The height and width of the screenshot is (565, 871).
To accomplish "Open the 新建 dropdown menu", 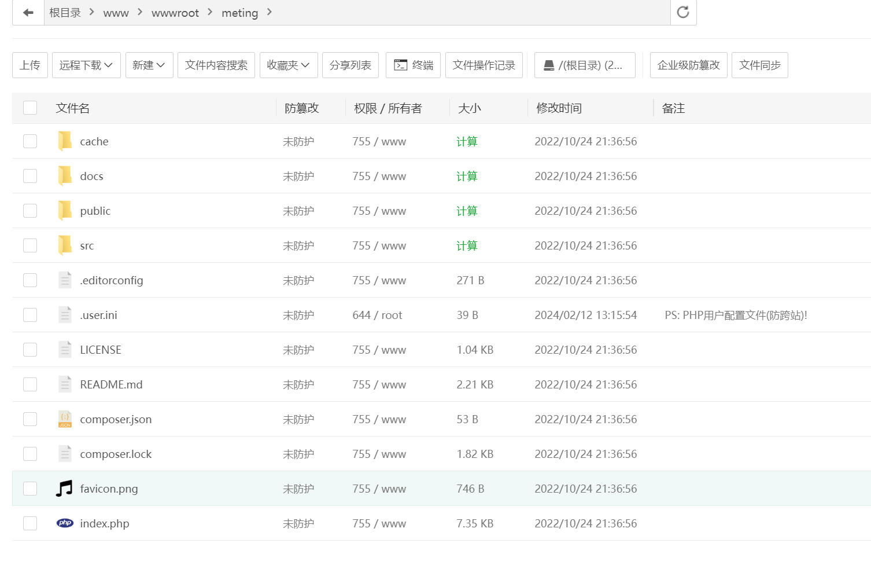I will point(149,65).
